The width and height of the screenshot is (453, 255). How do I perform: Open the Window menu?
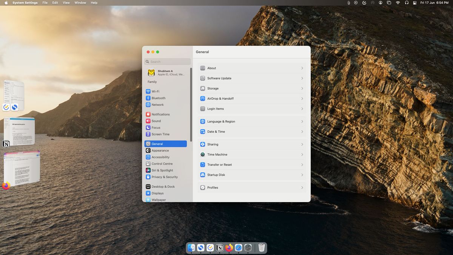tap(80, 3)
